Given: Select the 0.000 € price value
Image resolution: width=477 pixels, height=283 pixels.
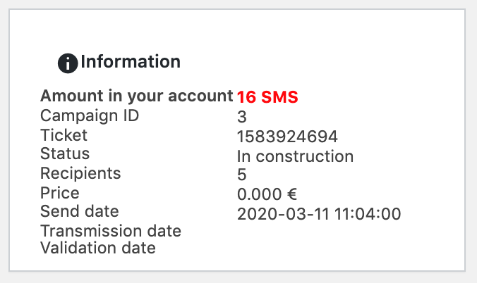Looking at the screenshot, I should pyautogui.click(x=267, y=194).
